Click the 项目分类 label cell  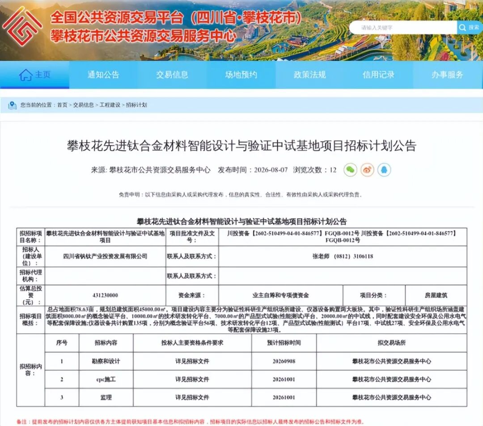coord(374,295)
